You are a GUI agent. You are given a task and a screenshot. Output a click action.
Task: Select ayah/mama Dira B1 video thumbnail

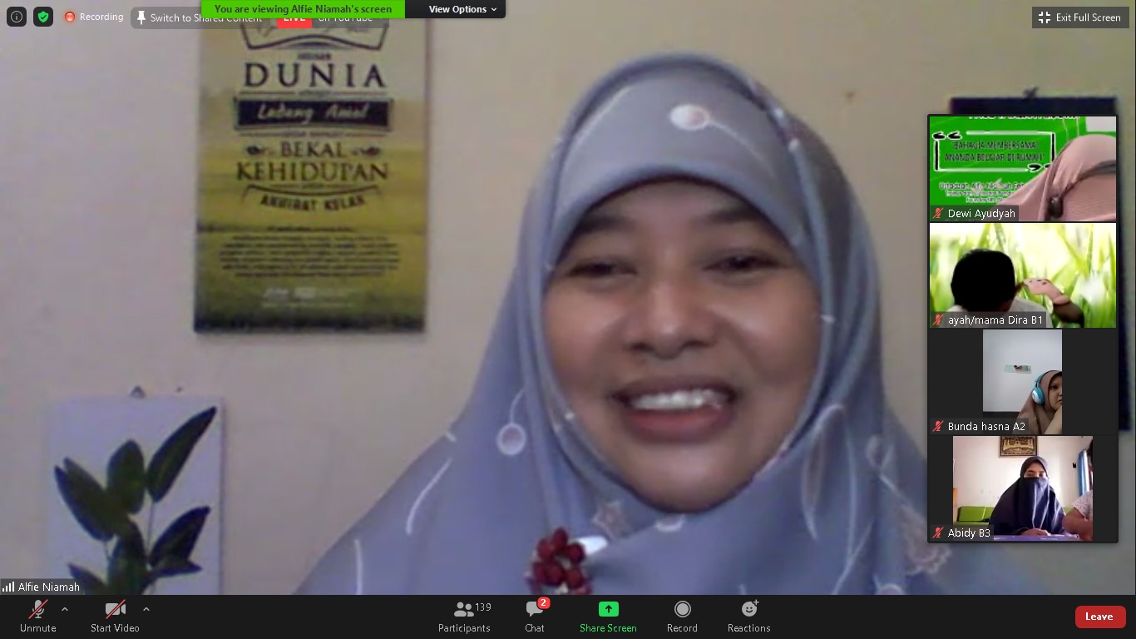[1023, 275]
